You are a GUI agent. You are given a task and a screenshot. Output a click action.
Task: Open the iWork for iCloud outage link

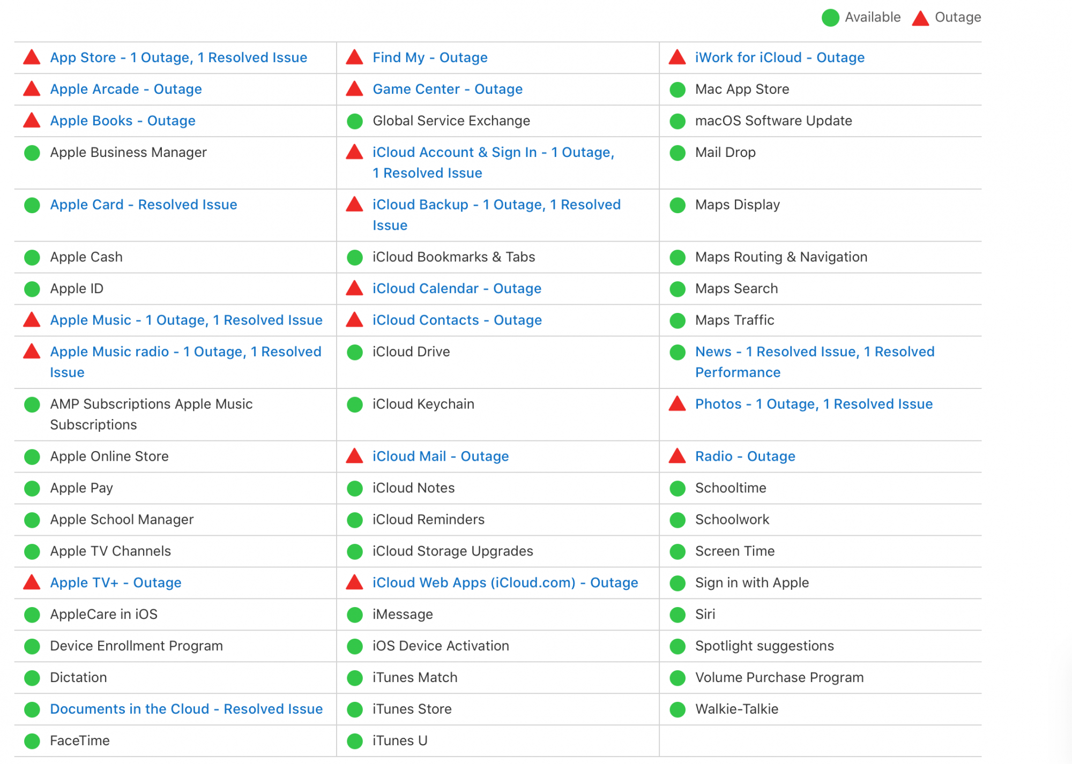[779, 57]
